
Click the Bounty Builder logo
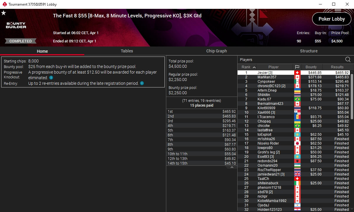[x=16, y=25]
